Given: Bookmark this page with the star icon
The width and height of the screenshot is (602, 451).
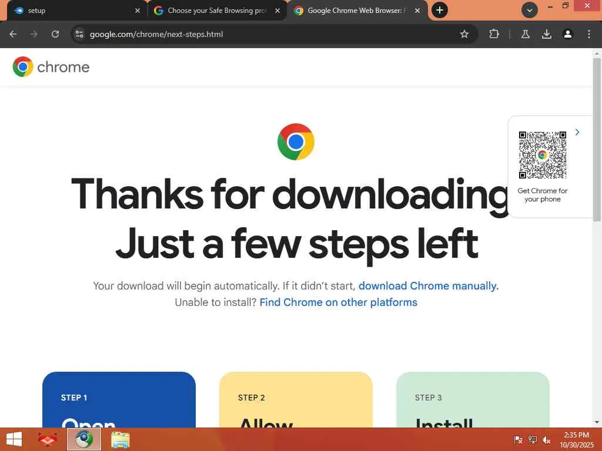Looking at the screenshot, I should pos(464,34).
